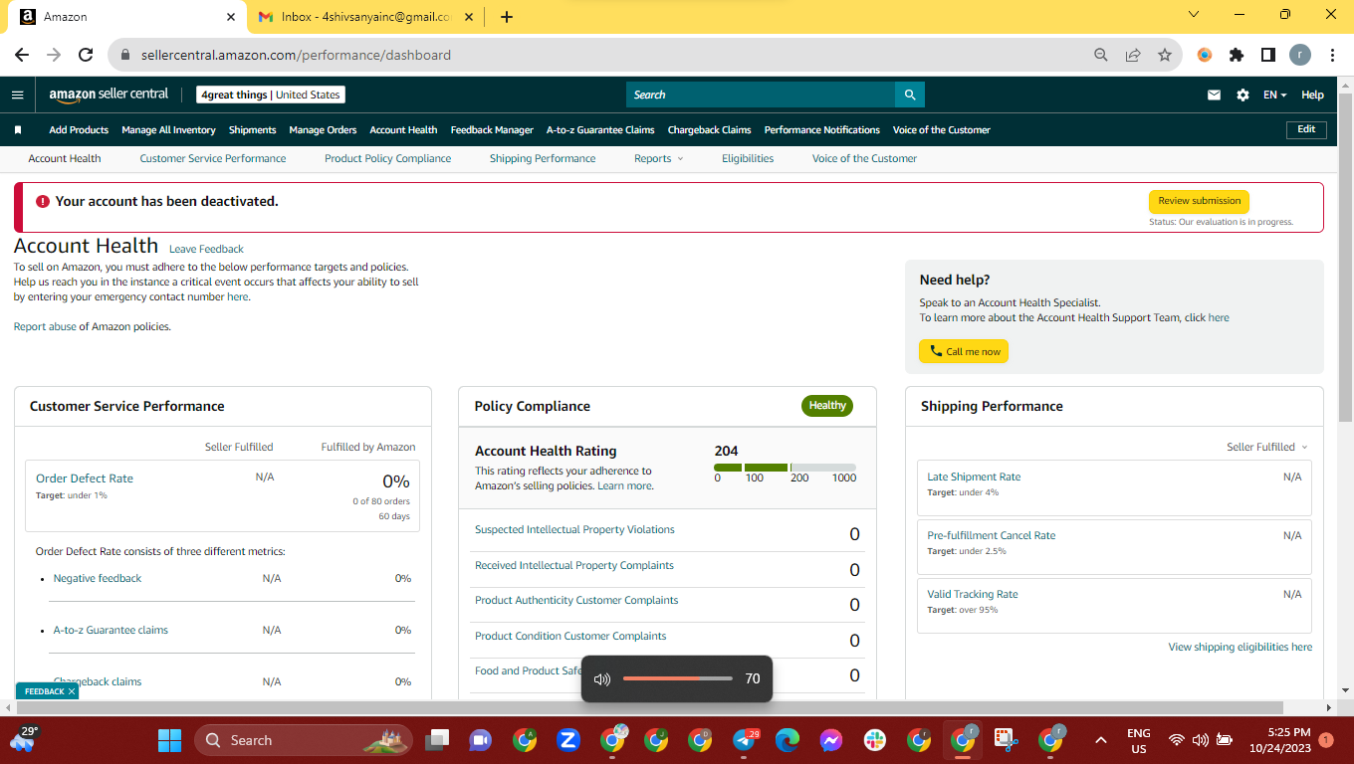Click the Edit button in the navigation bar
This screenshot has width=1354, height=764.
click(1306, 129)
